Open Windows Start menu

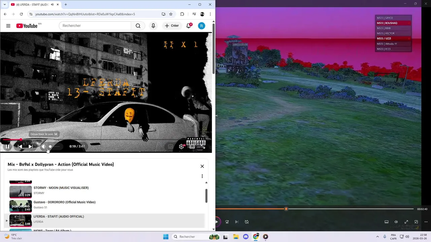click(166, 237)
